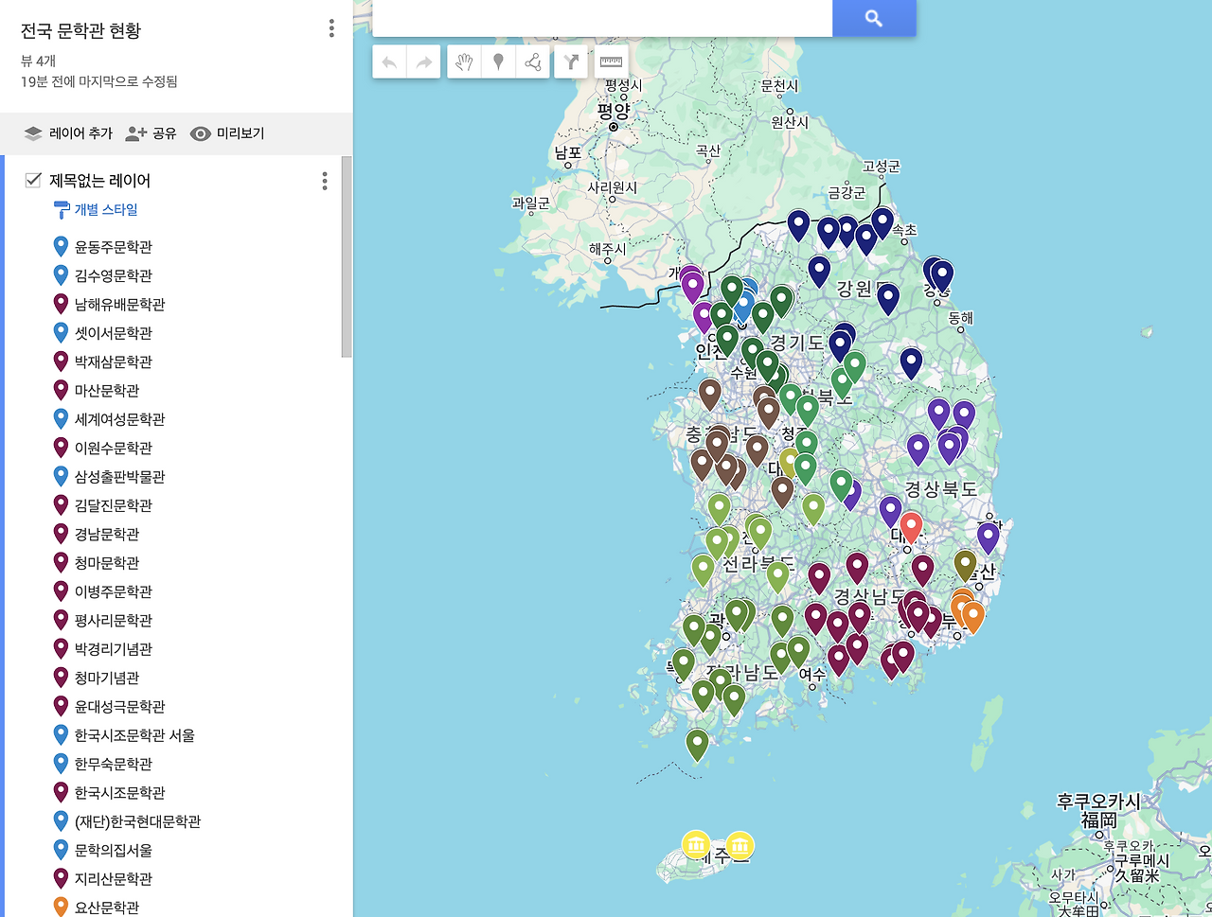Click the right yellow museum marker on Jeju
This screenshot has height=917, width=1212.
pos(740,844)
